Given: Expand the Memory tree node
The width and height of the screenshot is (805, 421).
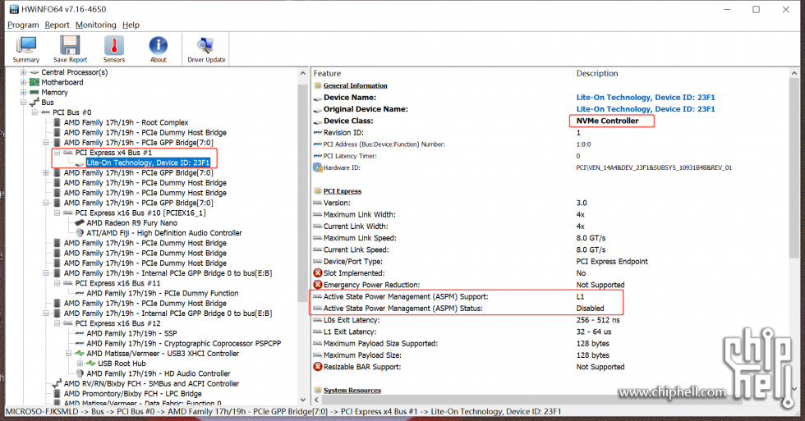Looking at the screenshot, I should 23,92.
